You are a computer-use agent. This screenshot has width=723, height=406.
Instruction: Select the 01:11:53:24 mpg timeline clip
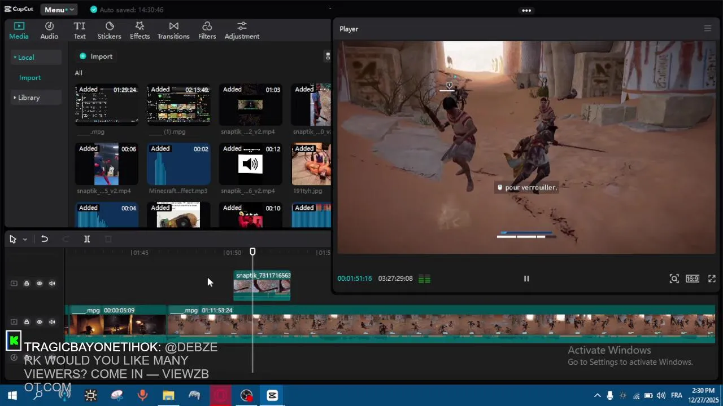coord(442,324)
